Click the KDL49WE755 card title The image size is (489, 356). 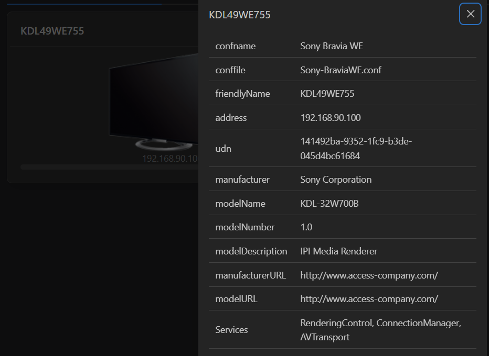coord(52,31)
